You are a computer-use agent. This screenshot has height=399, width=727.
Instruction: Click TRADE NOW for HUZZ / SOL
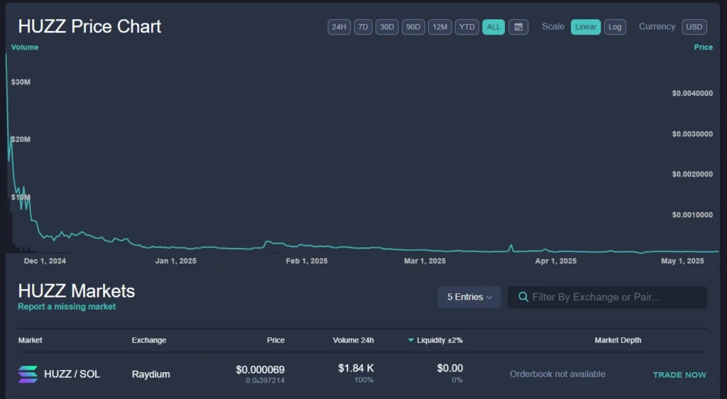[x=679, y=375]
